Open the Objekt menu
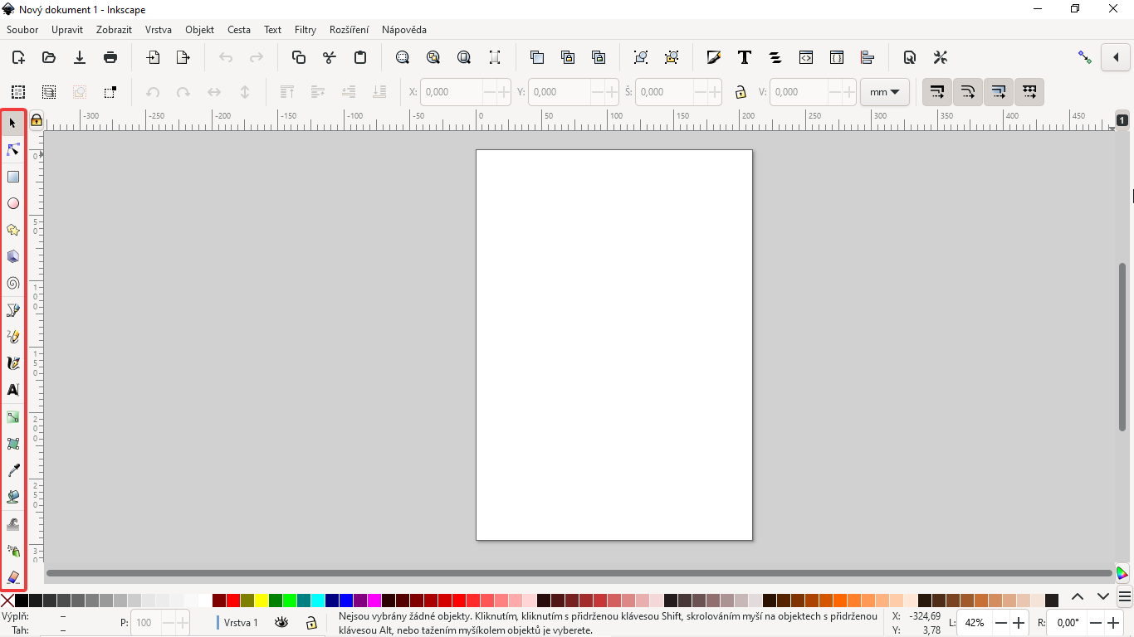This screenshot has height=637, width=1134. (199, 30)
